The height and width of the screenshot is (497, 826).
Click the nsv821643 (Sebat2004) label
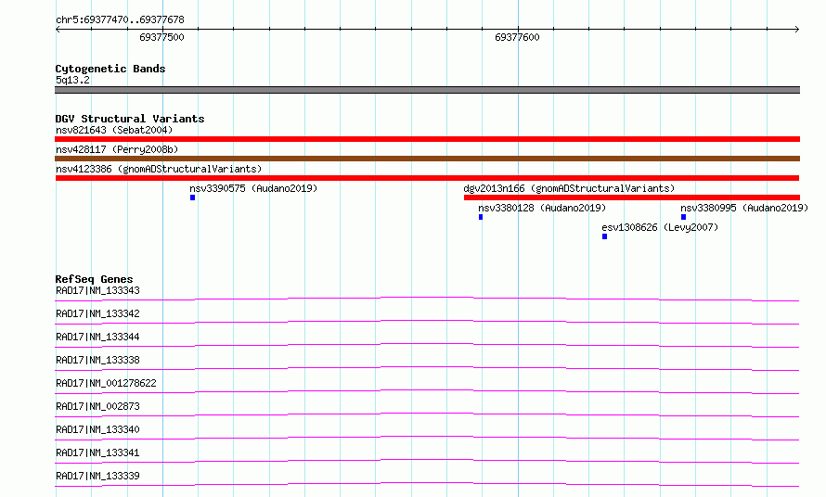tap(114, 130)
